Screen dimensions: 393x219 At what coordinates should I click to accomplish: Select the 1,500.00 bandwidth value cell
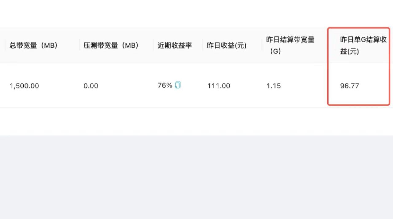pyautogui.click(x=24, y=86)
